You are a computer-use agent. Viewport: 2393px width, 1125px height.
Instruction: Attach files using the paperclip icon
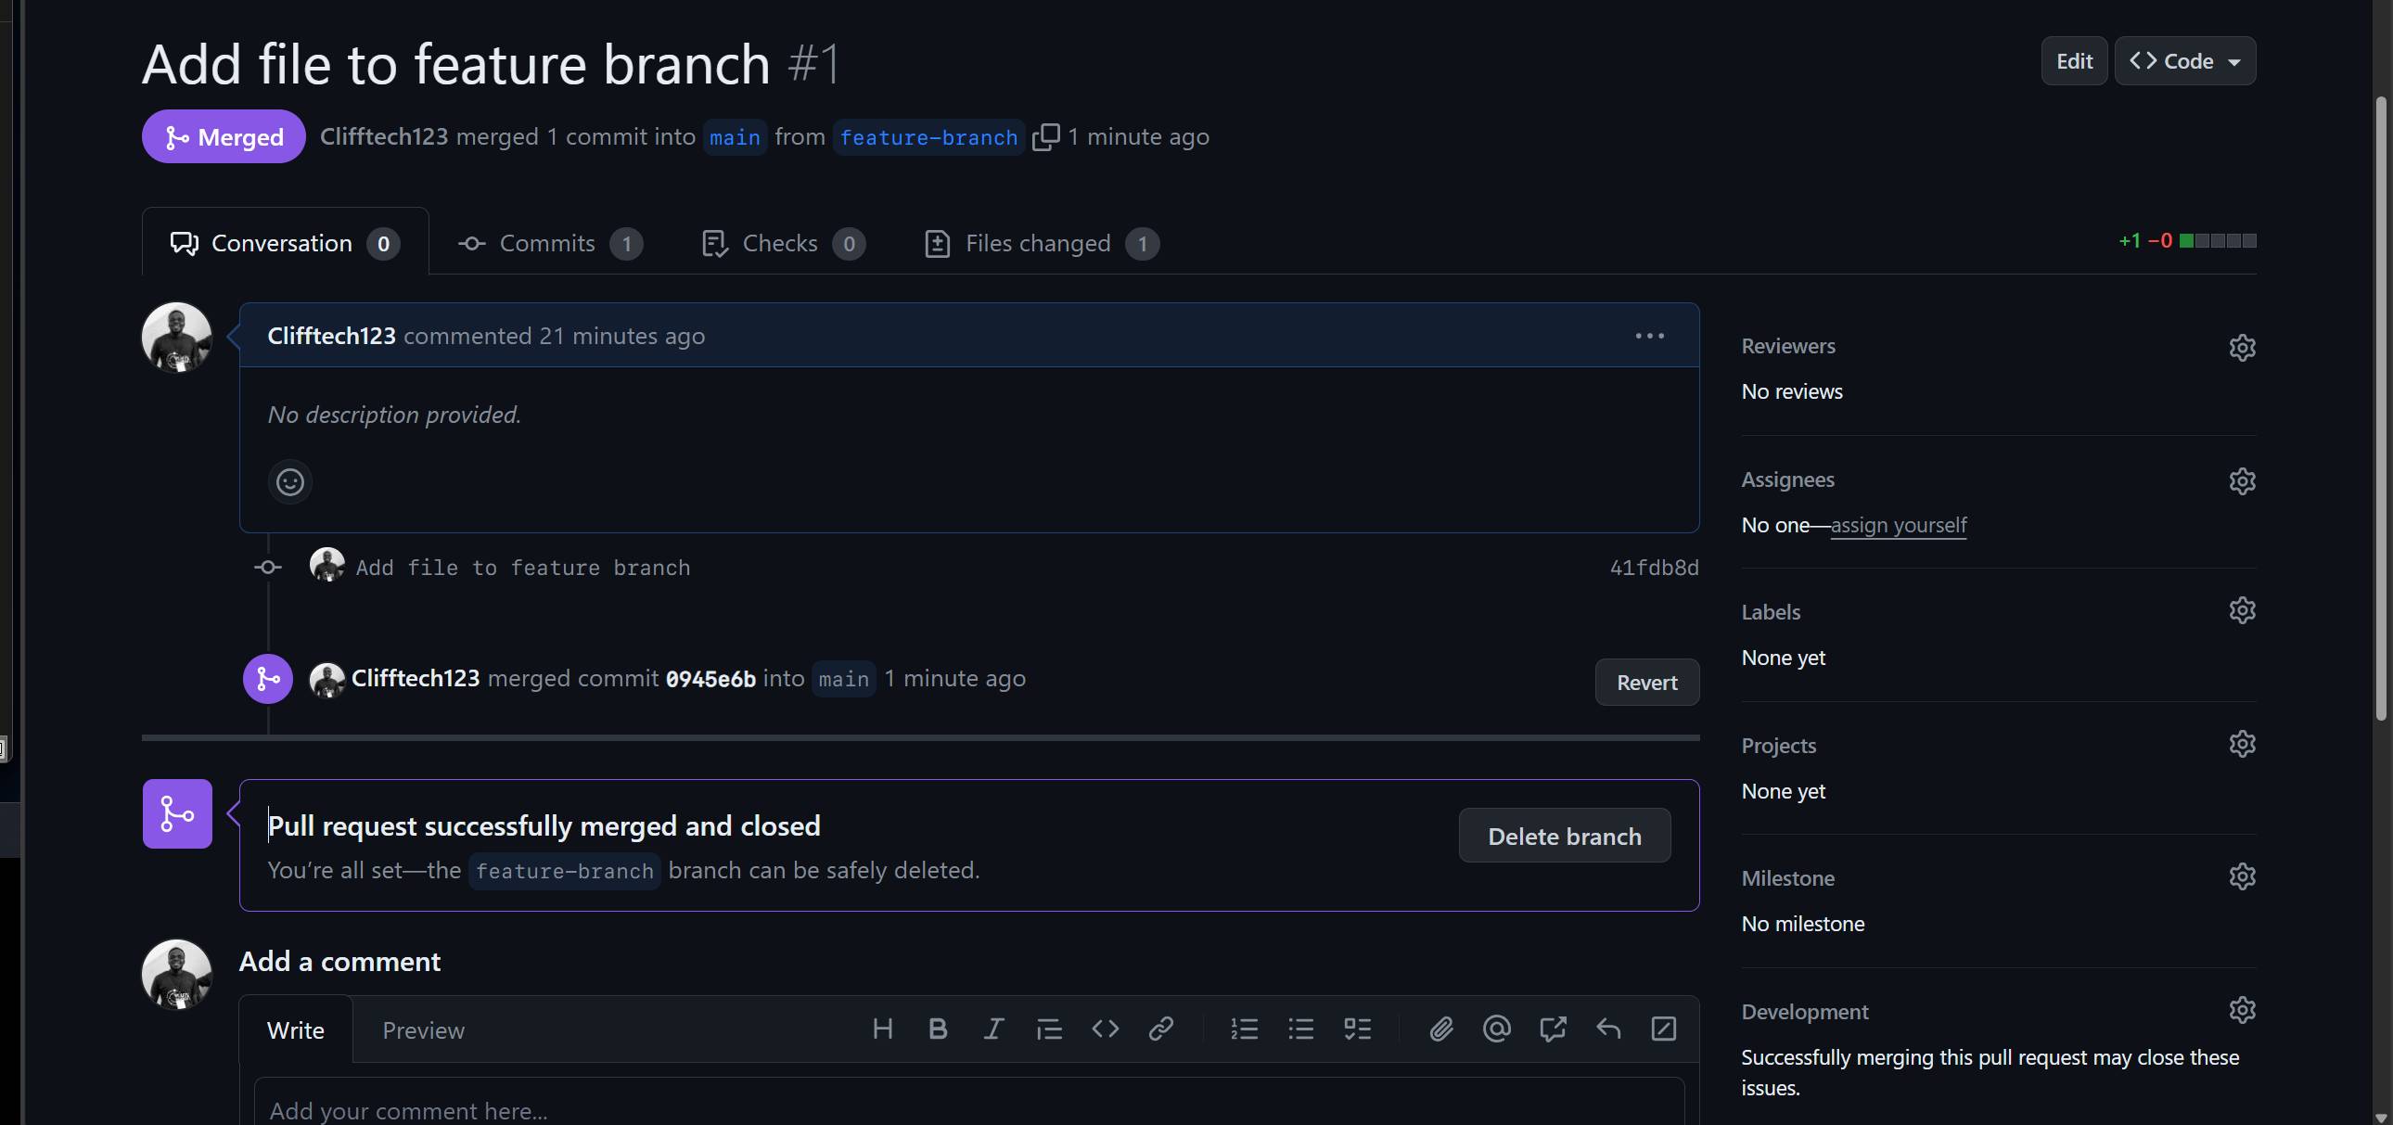tap(1440, 1029)
